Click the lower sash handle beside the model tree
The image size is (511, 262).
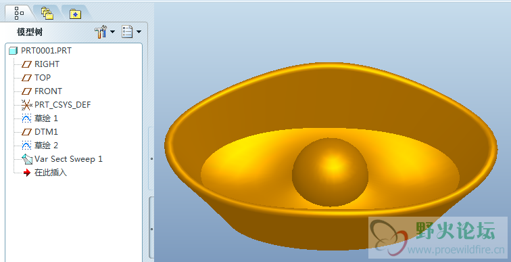click(x=151, y=229)
